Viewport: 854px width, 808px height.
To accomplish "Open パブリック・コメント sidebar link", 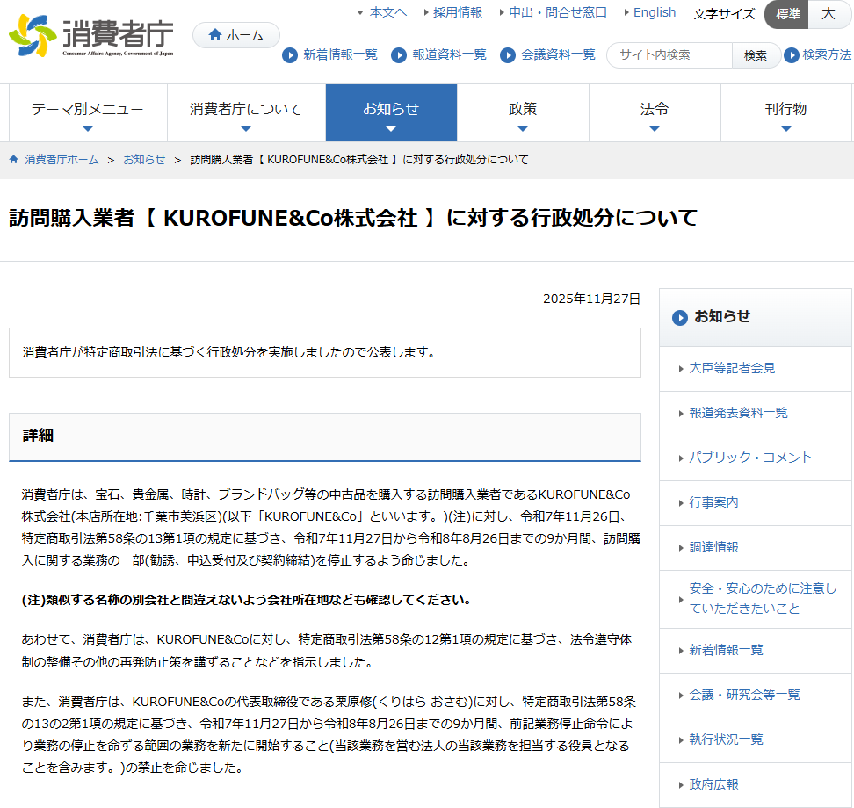I will 750,458.
